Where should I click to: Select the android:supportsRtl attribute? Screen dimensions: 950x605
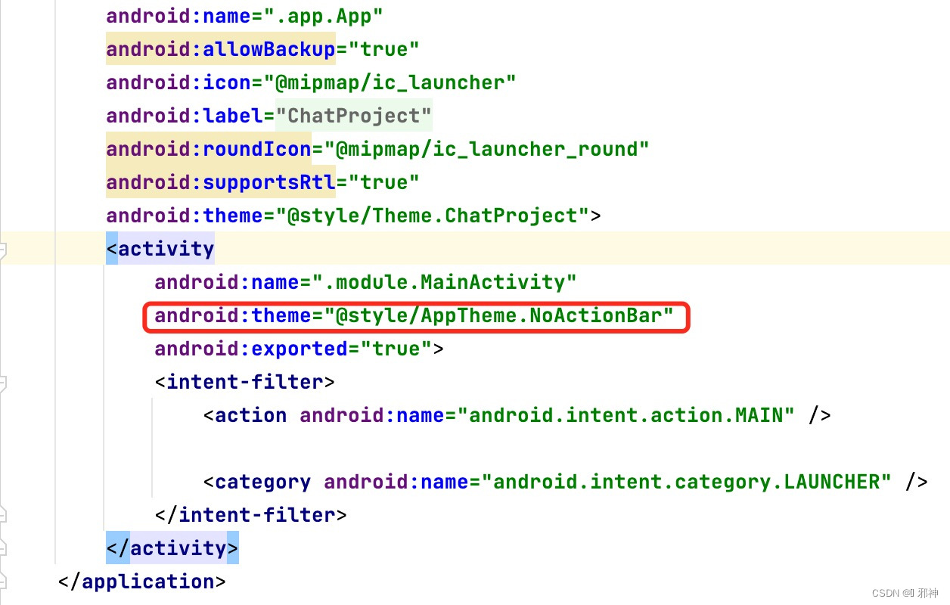[x=219, y=181]
